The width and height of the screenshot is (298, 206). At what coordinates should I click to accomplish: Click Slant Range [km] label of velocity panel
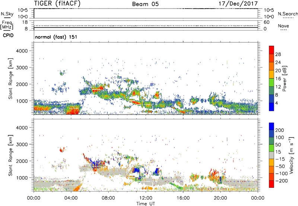click(x=10, y=155)
